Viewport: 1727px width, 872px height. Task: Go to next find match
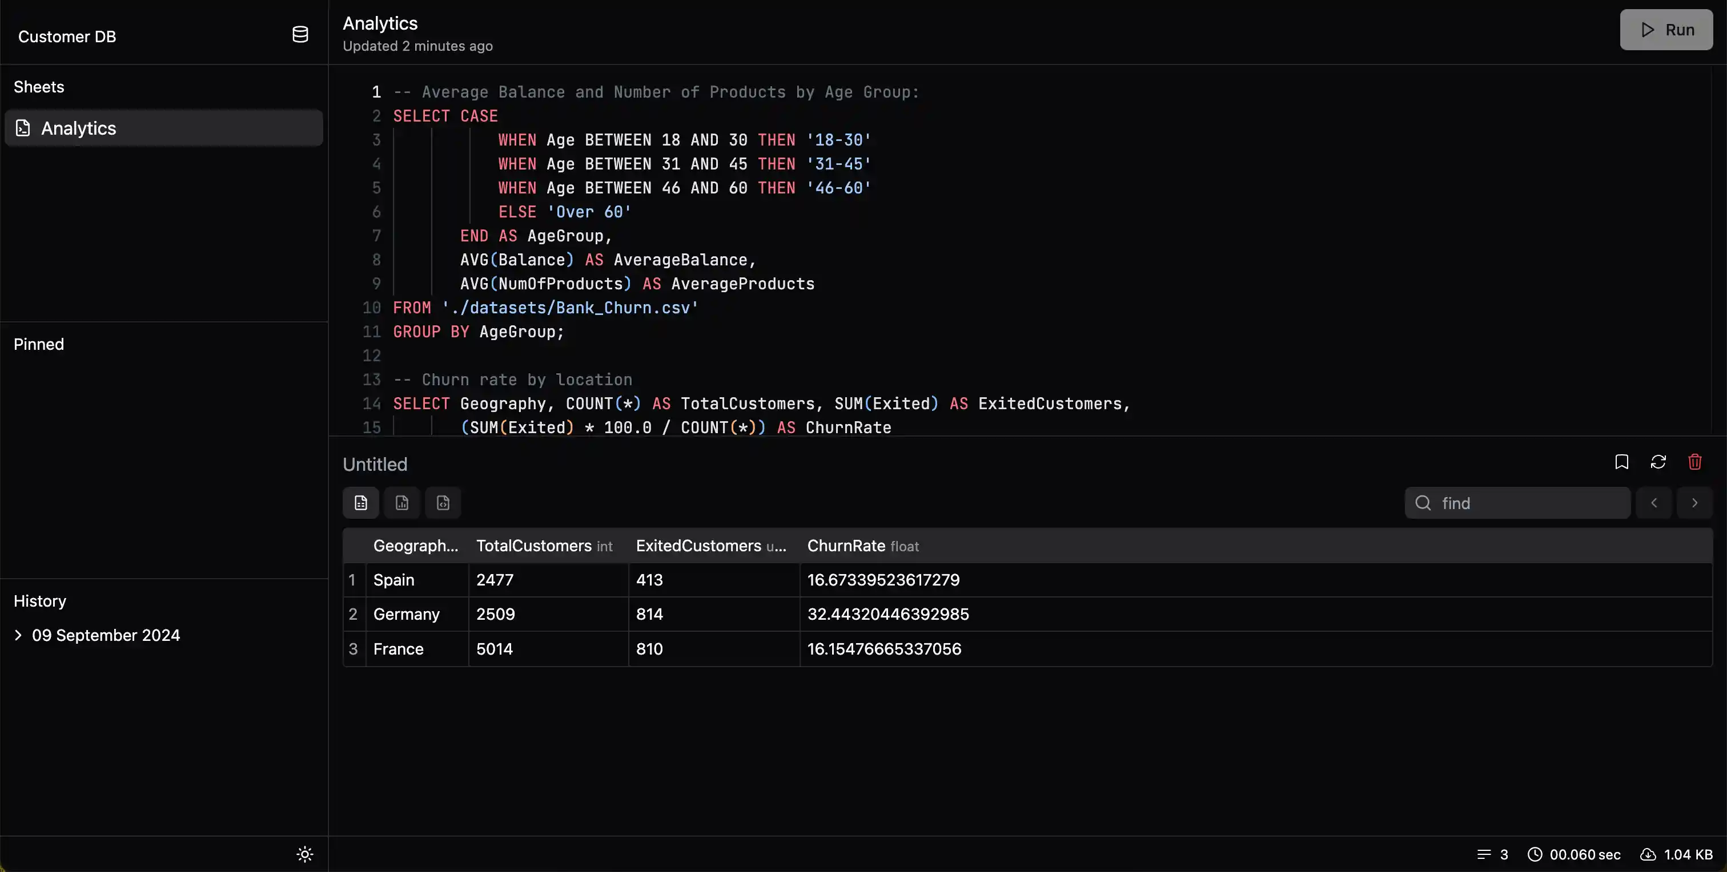point(1695,503)
